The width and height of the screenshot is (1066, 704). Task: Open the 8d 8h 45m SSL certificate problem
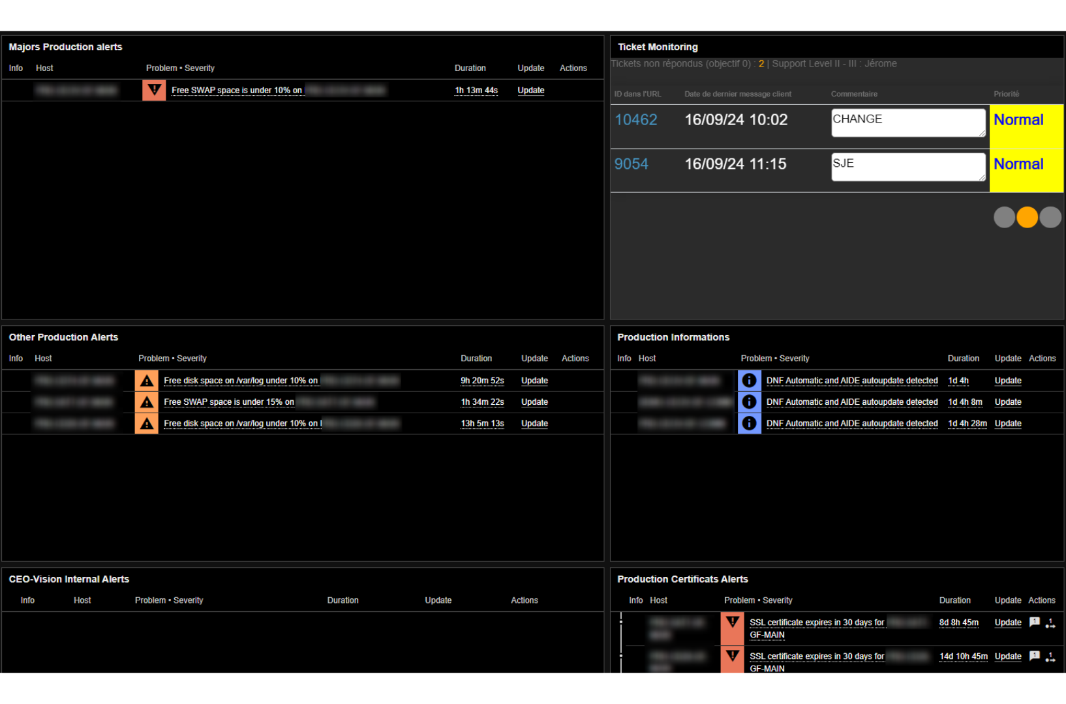tap(816, 623)
